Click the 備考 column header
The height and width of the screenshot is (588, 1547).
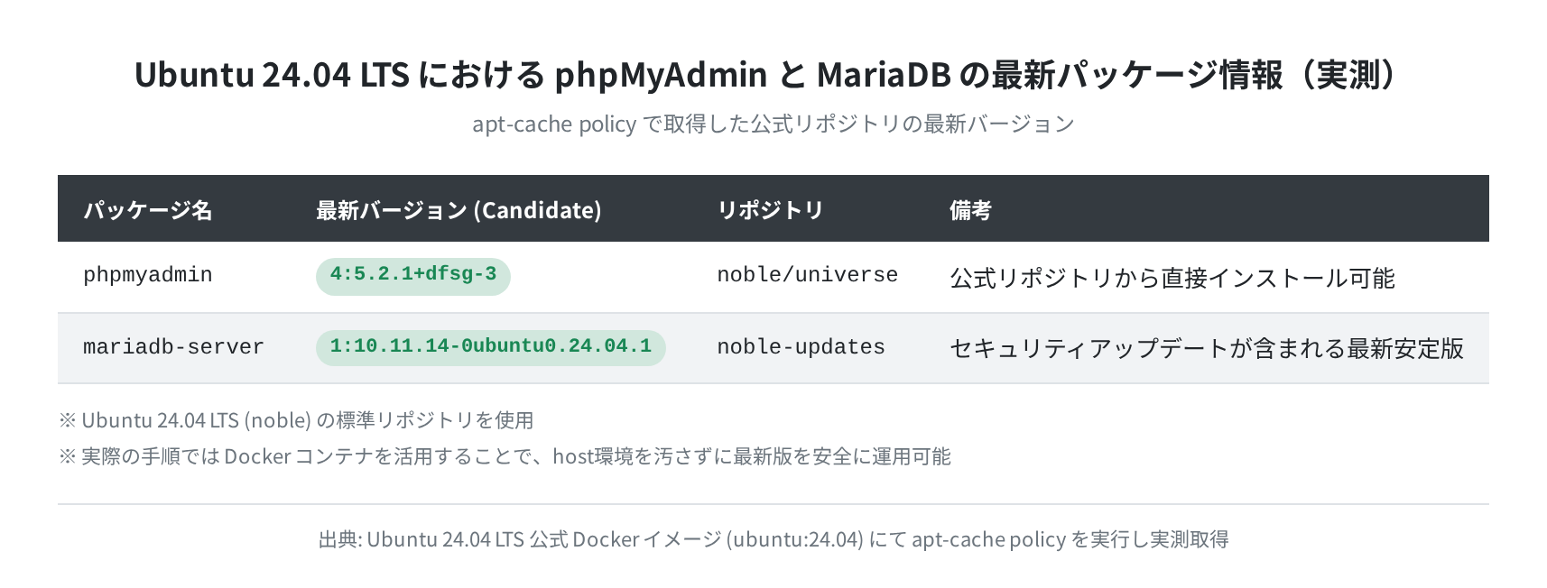click(970, 210)
